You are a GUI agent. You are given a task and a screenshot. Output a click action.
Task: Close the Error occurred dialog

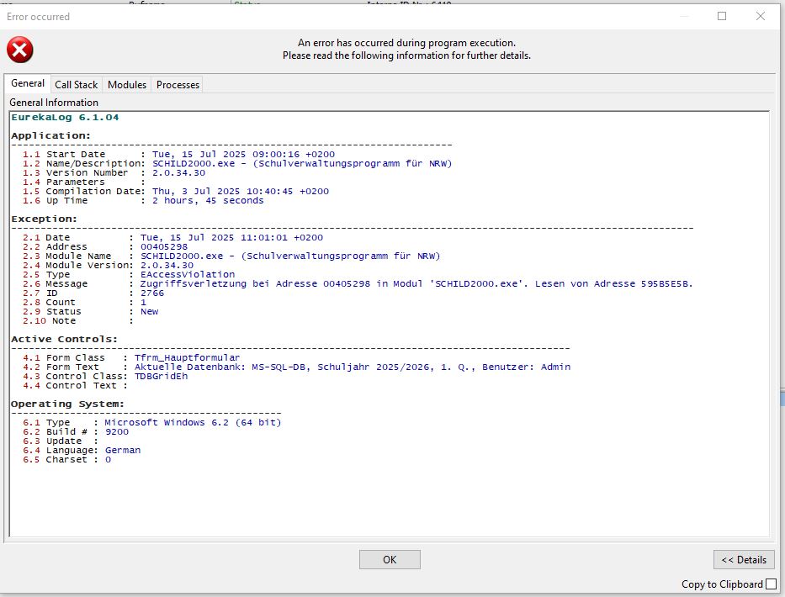coord(760,17)
